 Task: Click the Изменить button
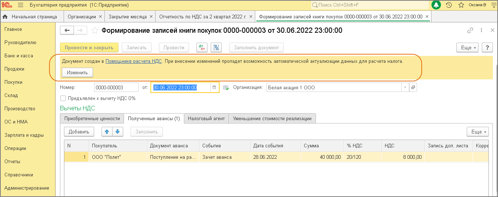click(77, 72)
